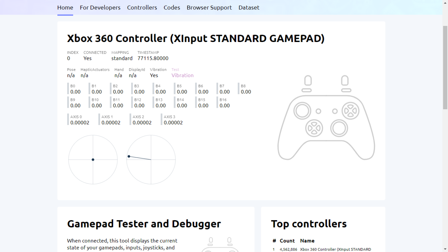Viewport: 448px width, 252px height.
Task: Click the timestamp value 77115.80000
Action: click(x=153, y=58)
